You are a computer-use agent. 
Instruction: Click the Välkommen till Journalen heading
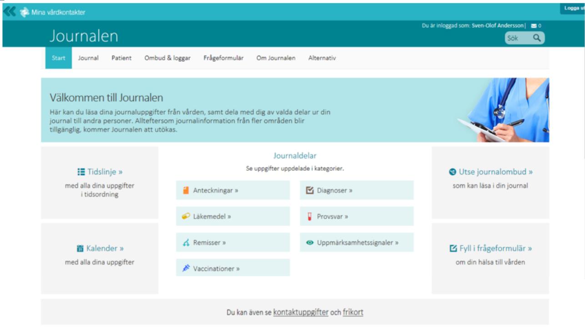pyautogui.click(x=106, y=98)
